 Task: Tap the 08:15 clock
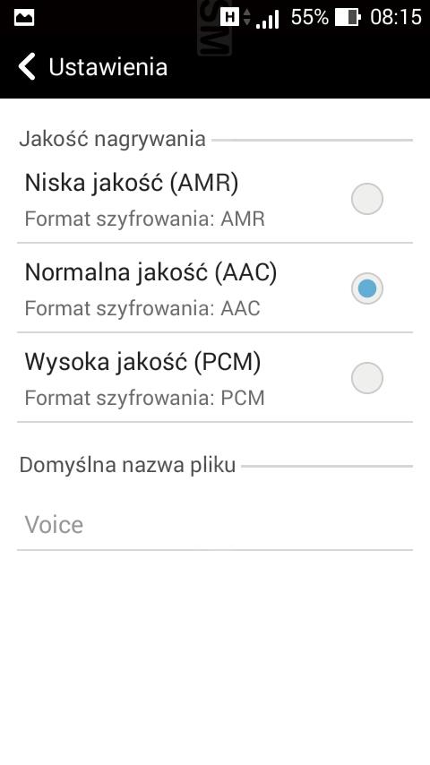(395, 18)
